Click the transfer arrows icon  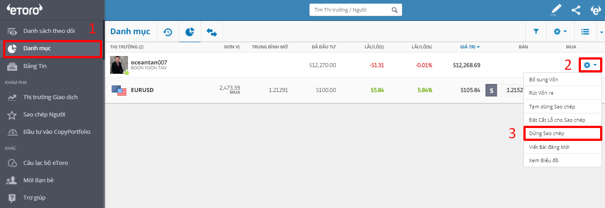[x=211, y=32]
